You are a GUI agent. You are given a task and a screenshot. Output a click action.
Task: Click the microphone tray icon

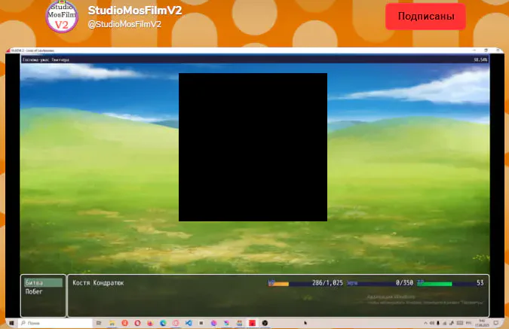click(438, 323)
